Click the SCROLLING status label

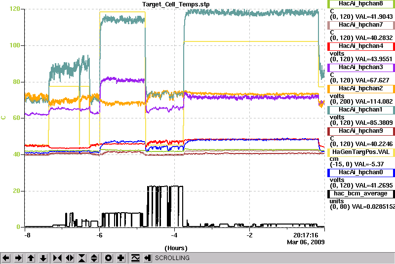coord(172,258)
